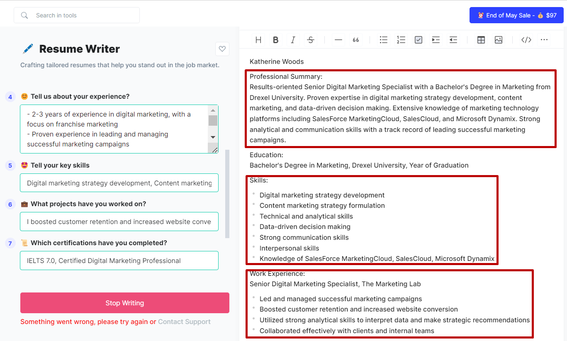The height and width of the screenshot is (341, 567).
Task: Insert a task checkbox list
Action: click(419, 40)
